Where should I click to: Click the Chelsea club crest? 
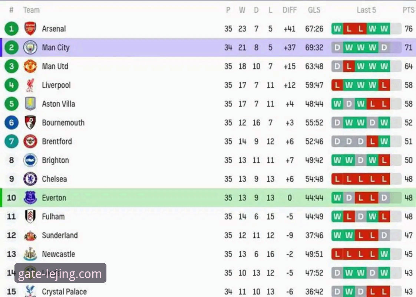pos(30,179)
